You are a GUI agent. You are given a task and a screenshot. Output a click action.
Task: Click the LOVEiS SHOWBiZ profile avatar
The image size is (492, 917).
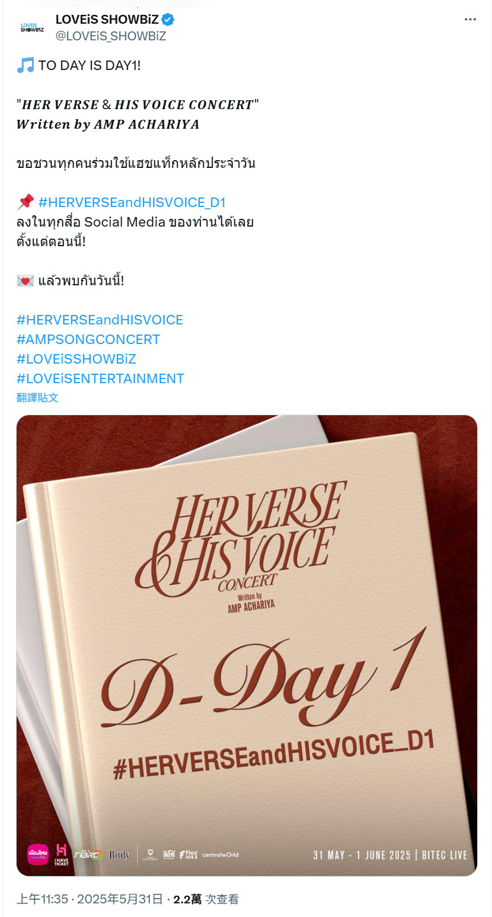tap(32, 27)
